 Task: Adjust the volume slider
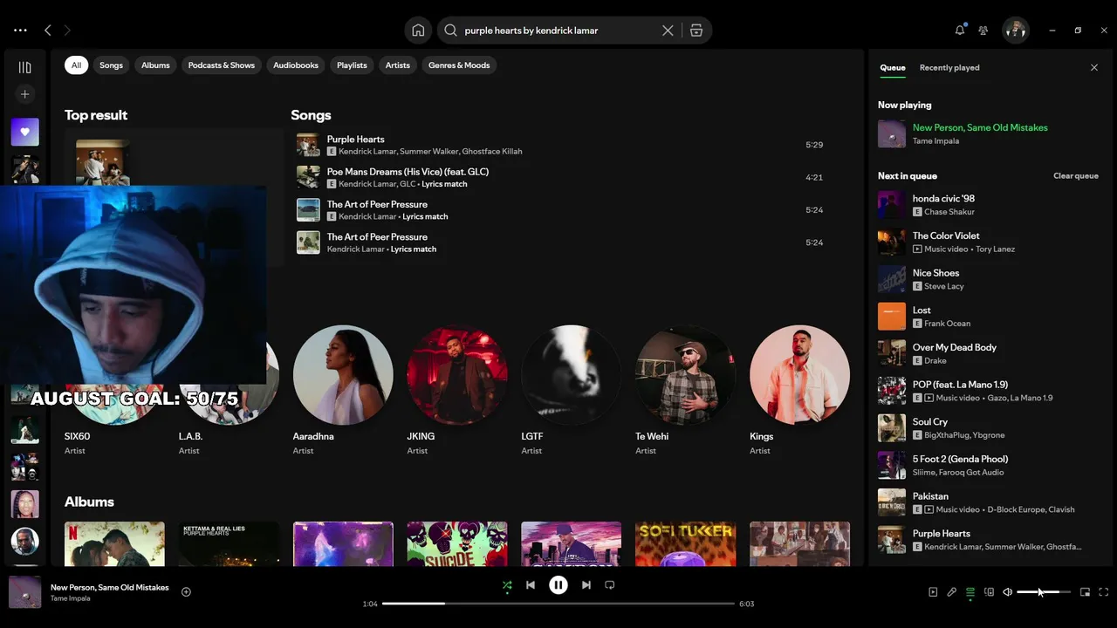click(1044, 592)
